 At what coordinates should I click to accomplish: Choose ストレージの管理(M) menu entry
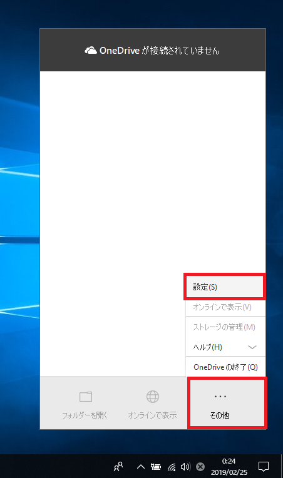[x=225, y=327]
